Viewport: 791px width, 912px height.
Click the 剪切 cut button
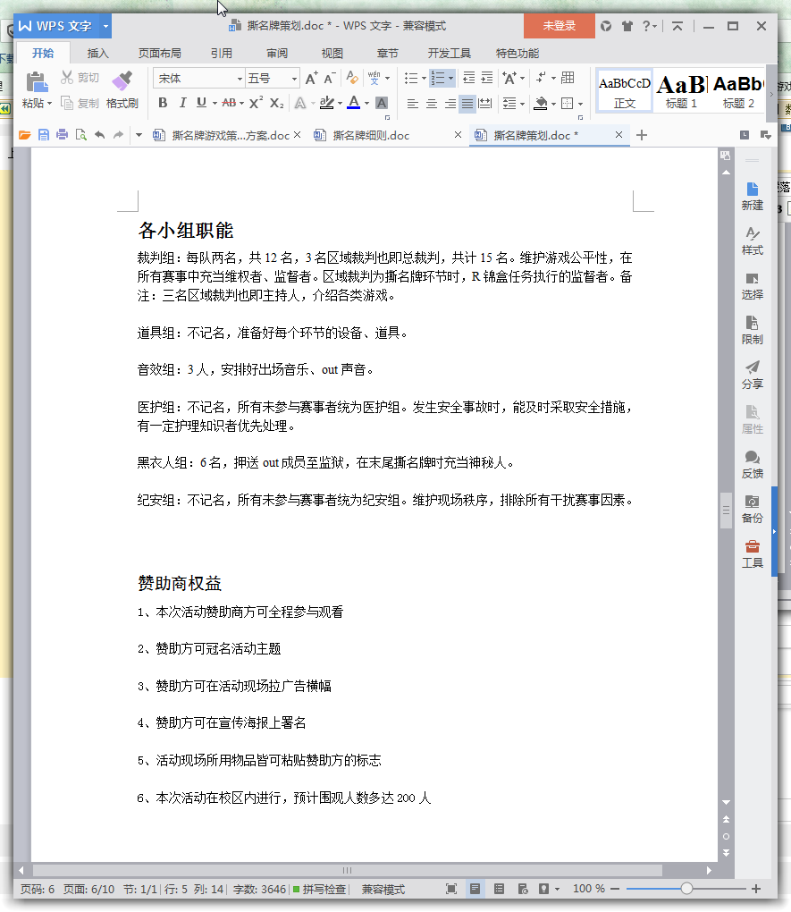[x=80, y=78]
